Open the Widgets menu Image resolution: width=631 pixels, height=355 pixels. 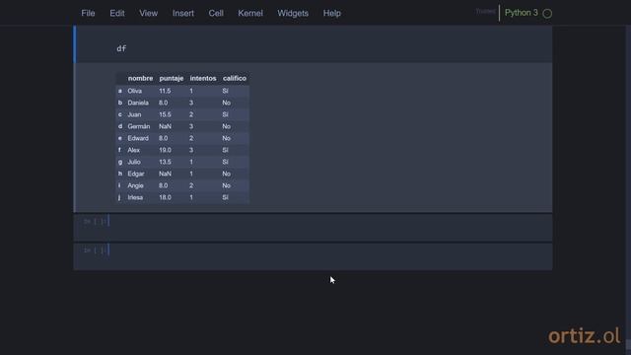coord(293,13)
